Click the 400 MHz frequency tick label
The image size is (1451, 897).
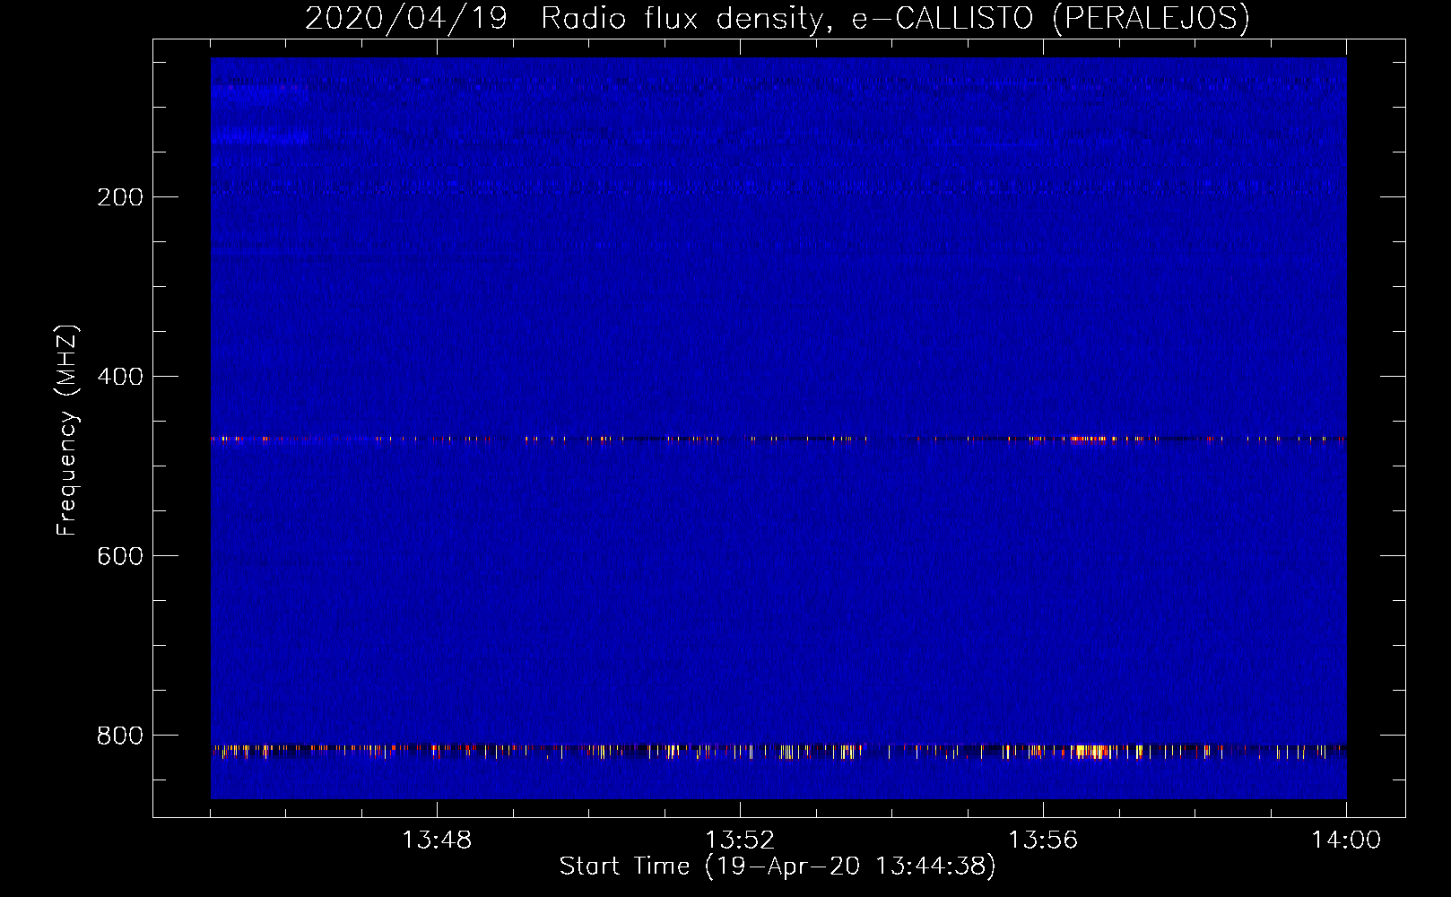point(120,377)
